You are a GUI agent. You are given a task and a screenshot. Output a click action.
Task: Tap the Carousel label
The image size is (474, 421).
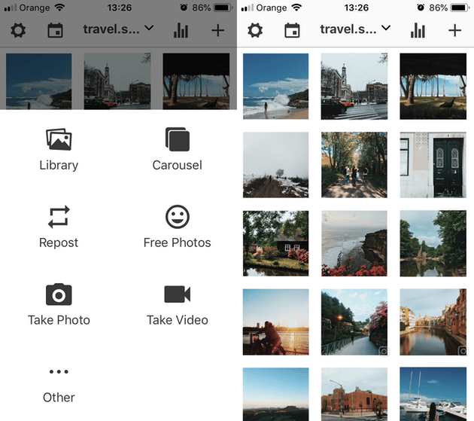click(x=178, y=165)
